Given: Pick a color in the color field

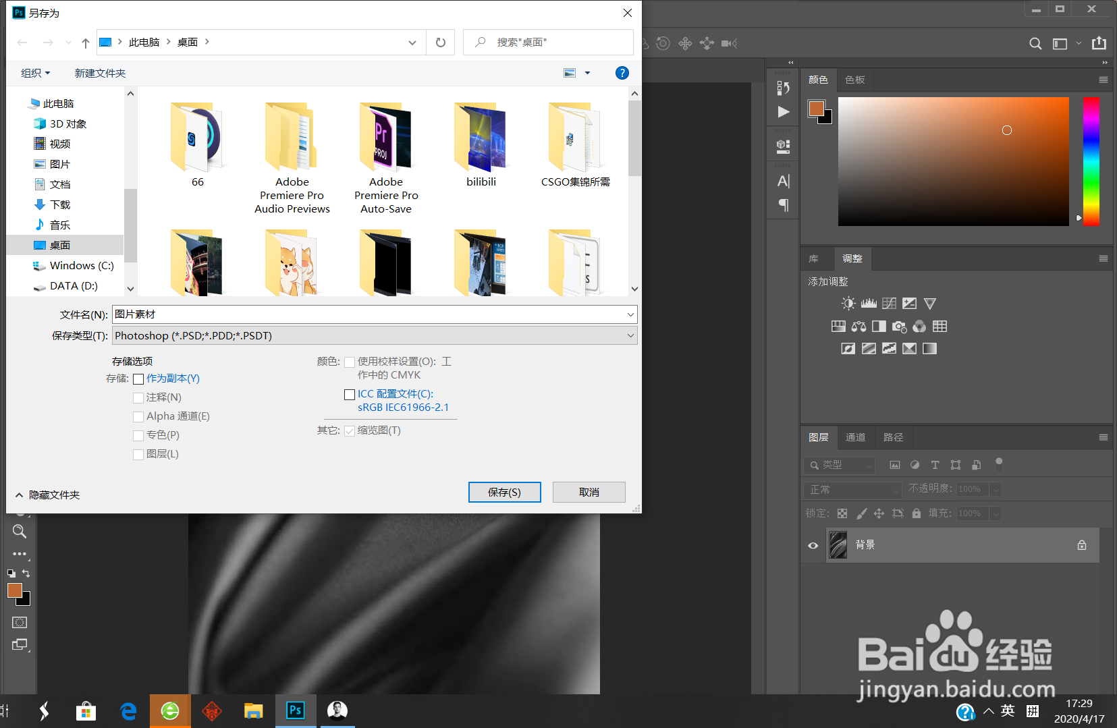Looking at the screenshot, I should (x=953, y=161).
